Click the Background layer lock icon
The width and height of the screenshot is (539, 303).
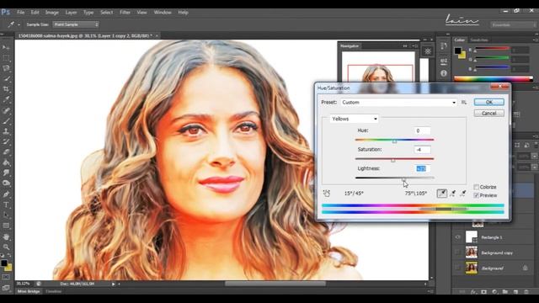(526, 268)
